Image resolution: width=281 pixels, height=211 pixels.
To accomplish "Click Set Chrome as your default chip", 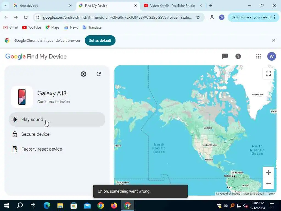I will coord(251,17).
